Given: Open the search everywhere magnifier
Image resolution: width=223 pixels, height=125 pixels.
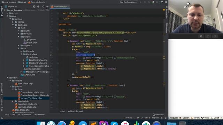Looking at the screenshot, I should point(166,2).
